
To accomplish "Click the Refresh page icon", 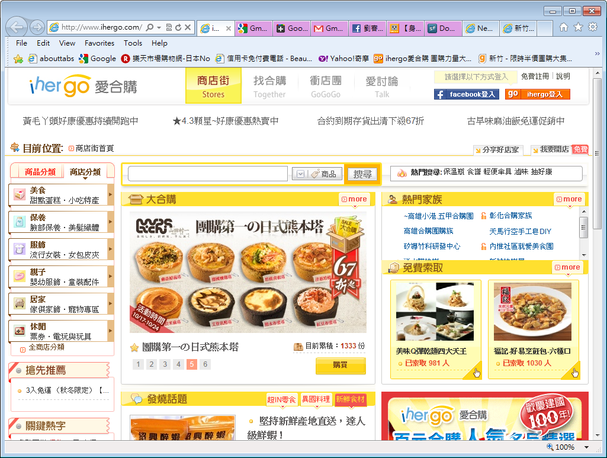I will point(178,27).
